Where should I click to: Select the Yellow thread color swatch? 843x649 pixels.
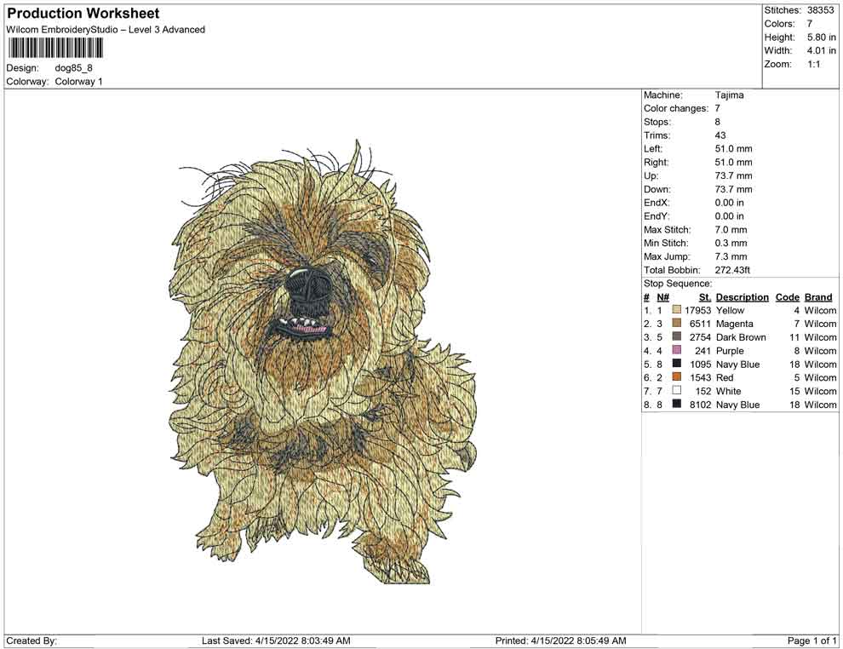click(677, 310)
